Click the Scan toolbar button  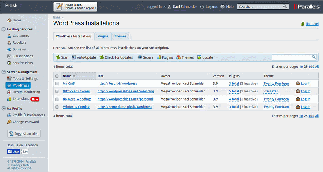[62, 57]
